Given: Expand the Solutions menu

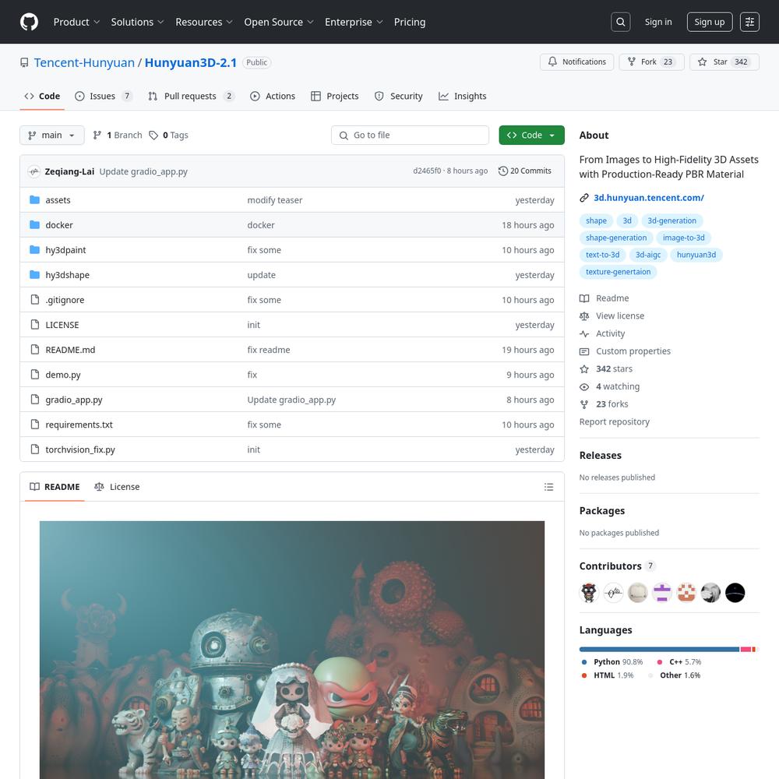Looking at the screenshot, I should click(137, 22).
